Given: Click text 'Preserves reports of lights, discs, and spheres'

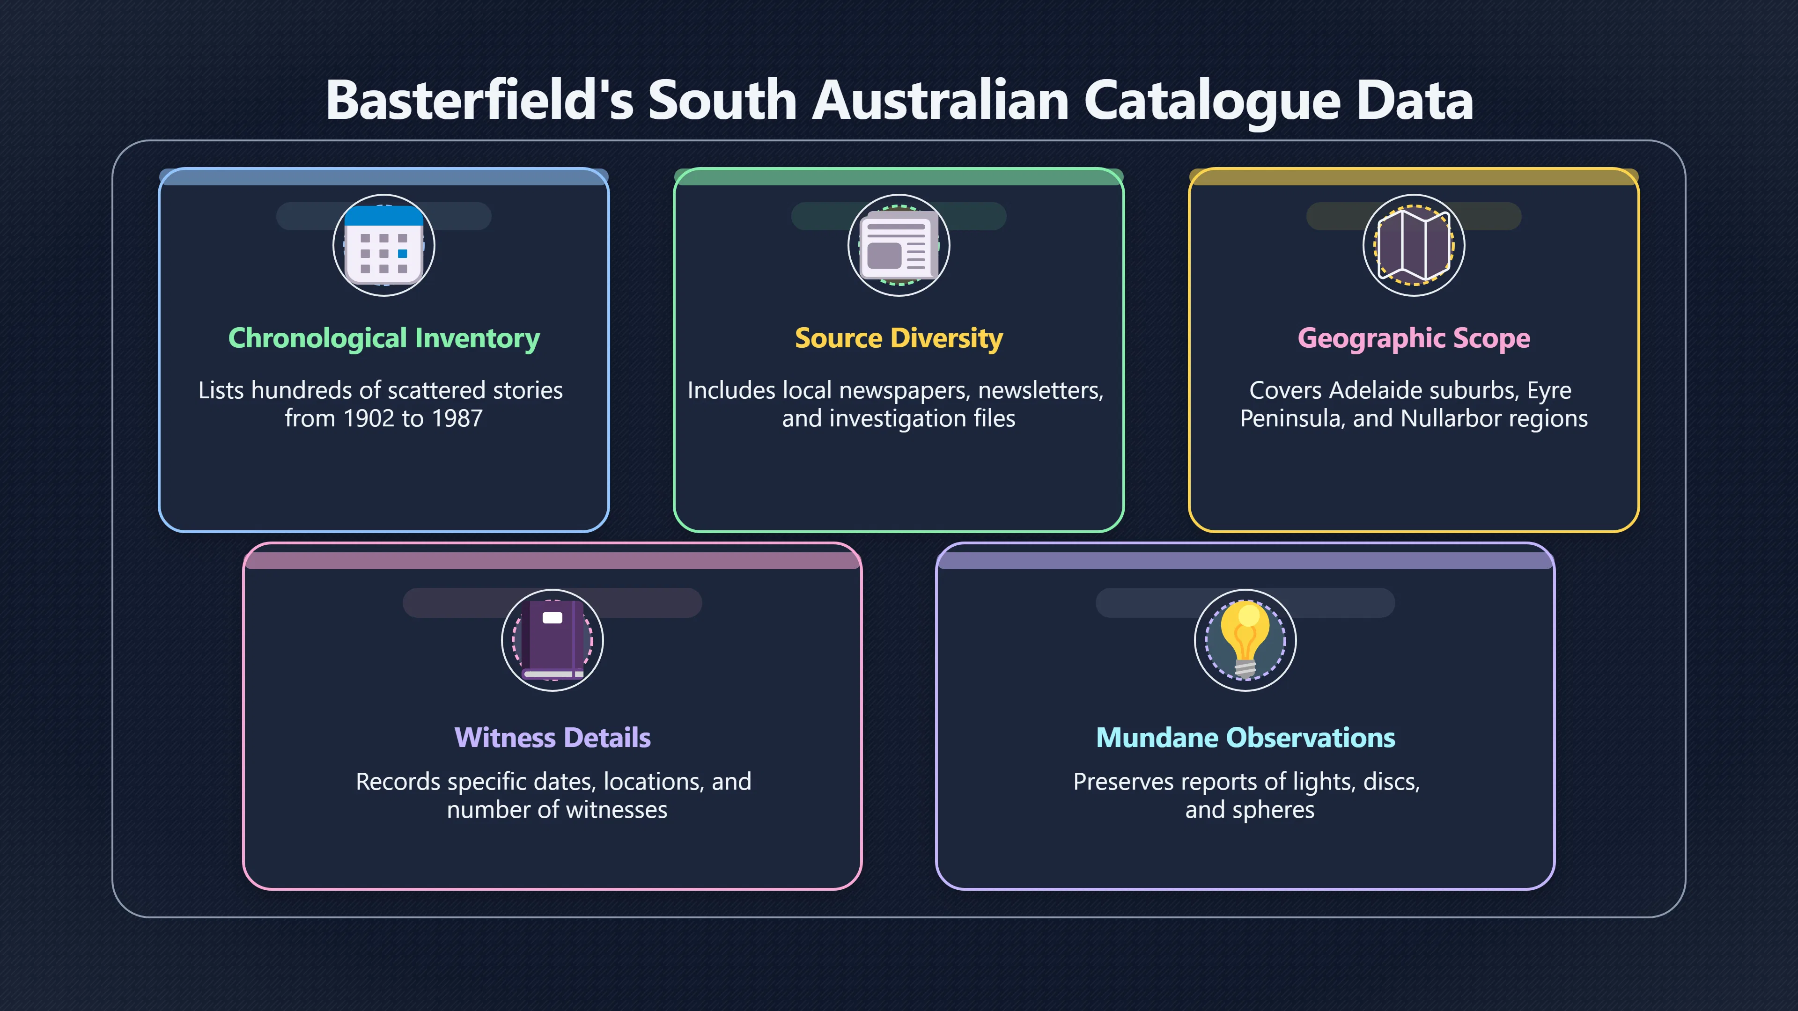Looking at the screenshot, I should [x=1247, y=795].
